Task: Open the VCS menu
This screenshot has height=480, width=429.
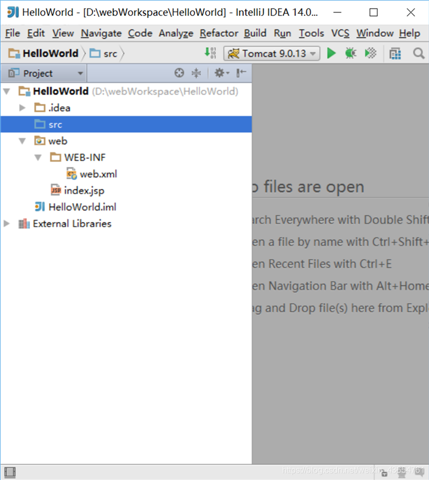Action: pyautogui.click(x=340, y=33)
